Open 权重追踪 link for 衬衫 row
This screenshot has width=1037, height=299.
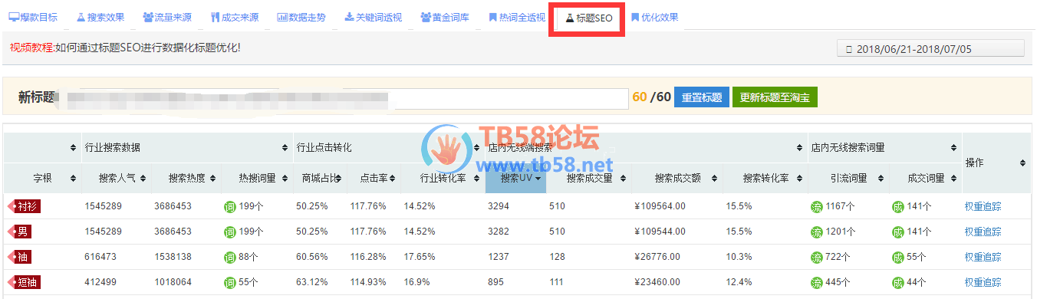(x=983, y=206)
